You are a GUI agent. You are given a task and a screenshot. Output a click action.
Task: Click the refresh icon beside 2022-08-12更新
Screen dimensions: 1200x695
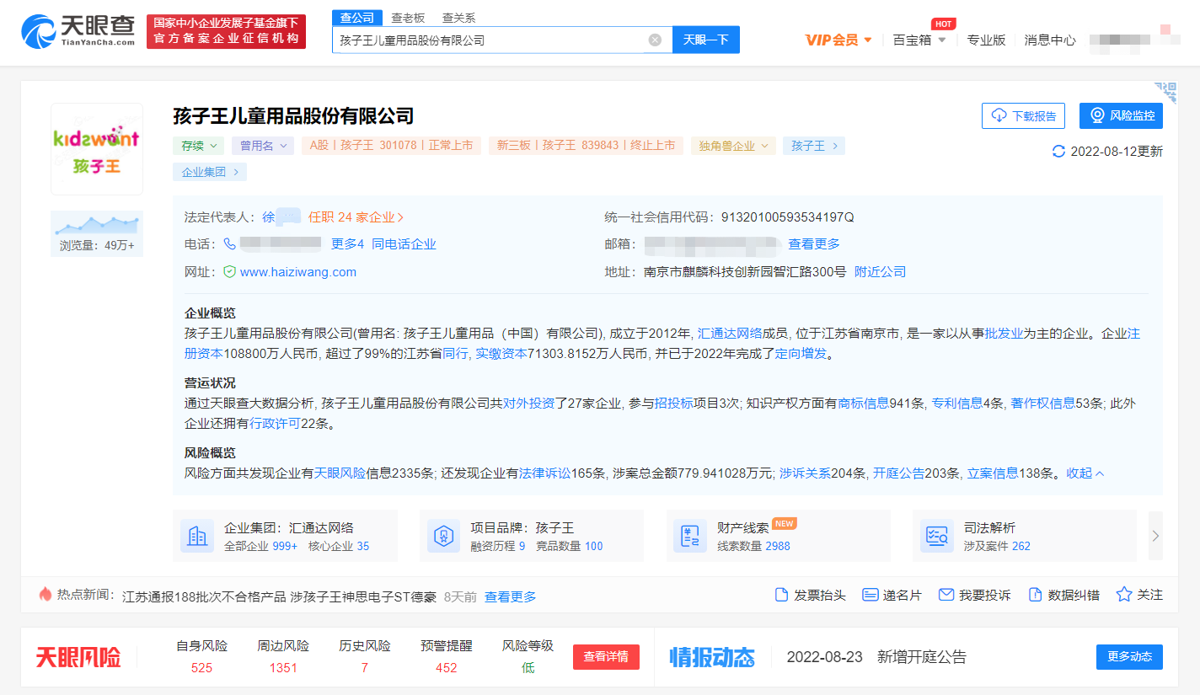pyautogui.click(x=1058, y=152)
